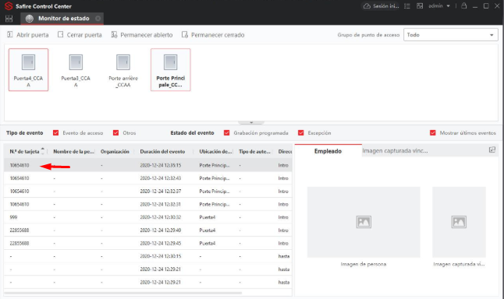
Task: Click Duración del evento column header
Action: click(162, 151)
